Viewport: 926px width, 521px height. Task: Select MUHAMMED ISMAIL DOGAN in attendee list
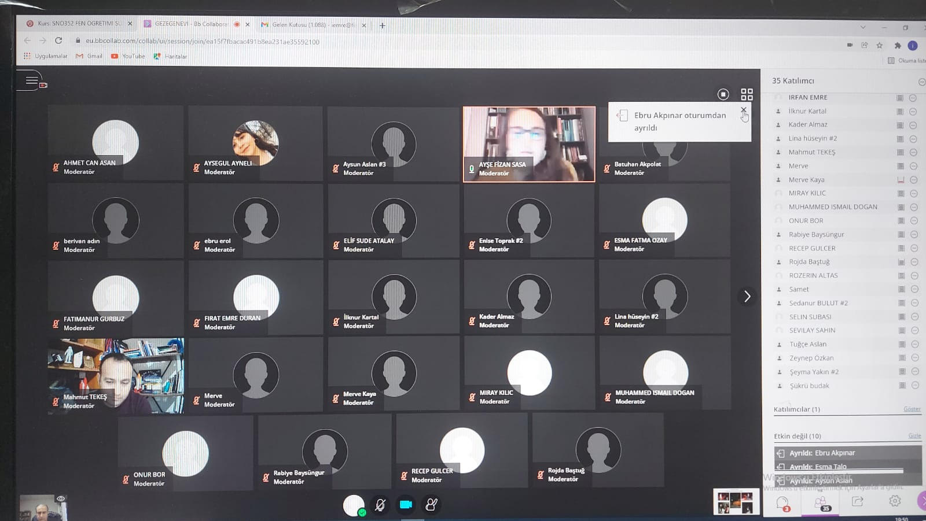pyautogui.click(x=833, y=207)
